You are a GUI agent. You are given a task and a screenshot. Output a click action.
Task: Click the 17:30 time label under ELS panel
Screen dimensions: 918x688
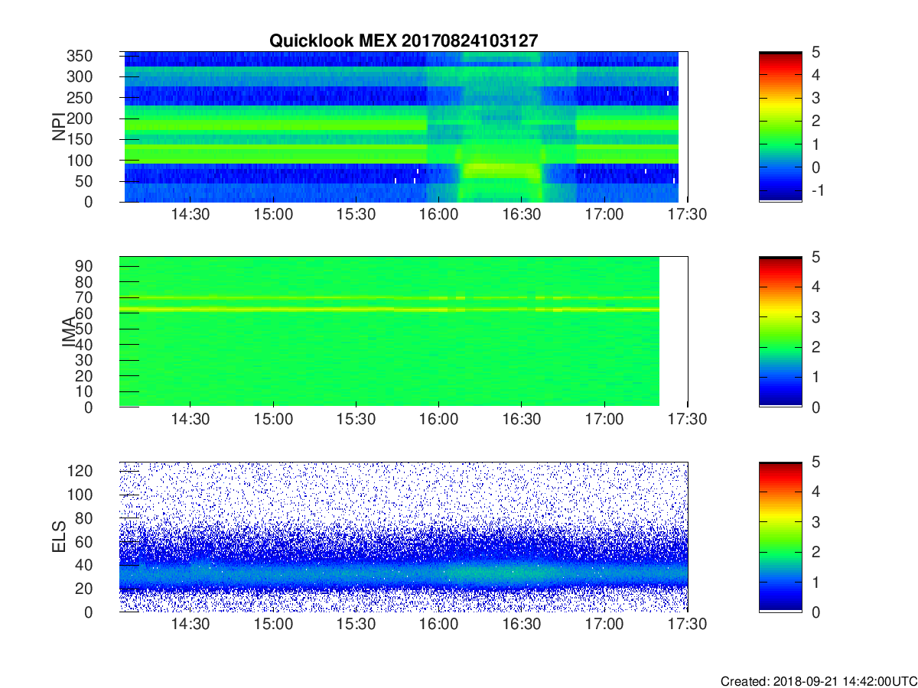687,625
